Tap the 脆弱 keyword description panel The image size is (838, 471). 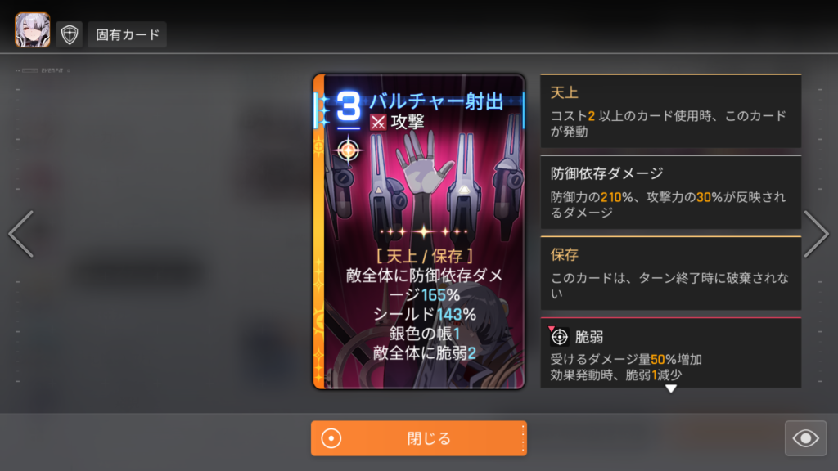tap(671, 352)
